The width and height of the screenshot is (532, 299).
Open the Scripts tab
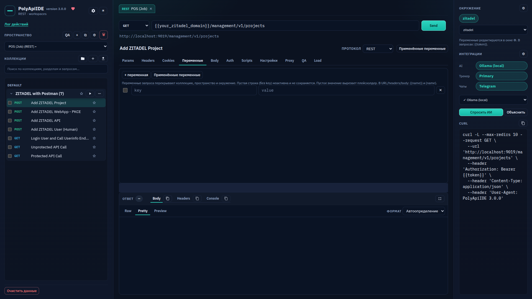point(247,61)
